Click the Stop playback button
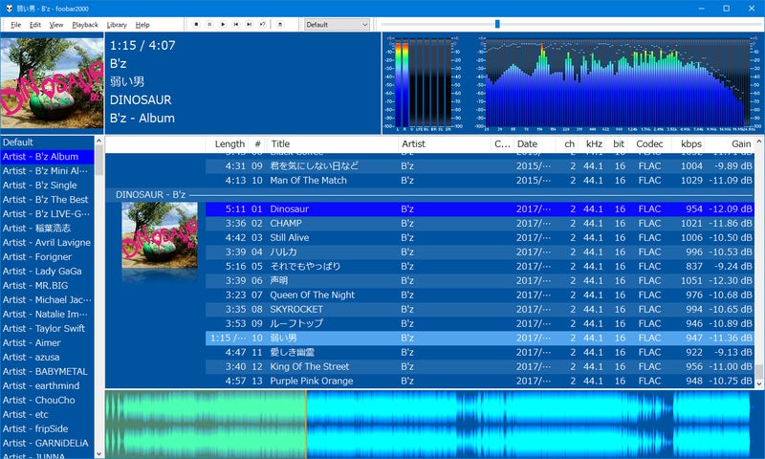Screen dimensions: 765x459 click(196, 24)
